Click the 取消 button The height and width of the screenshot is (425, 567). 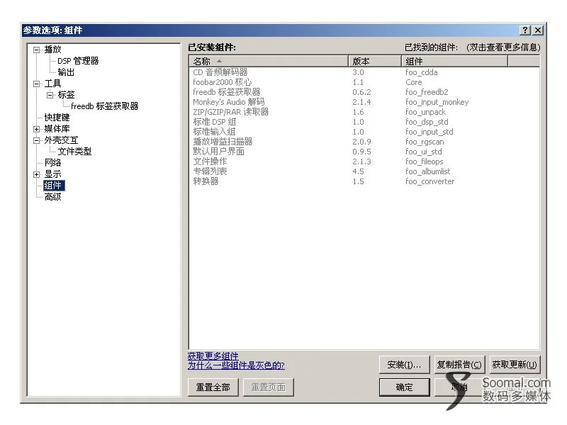(459, 387)
